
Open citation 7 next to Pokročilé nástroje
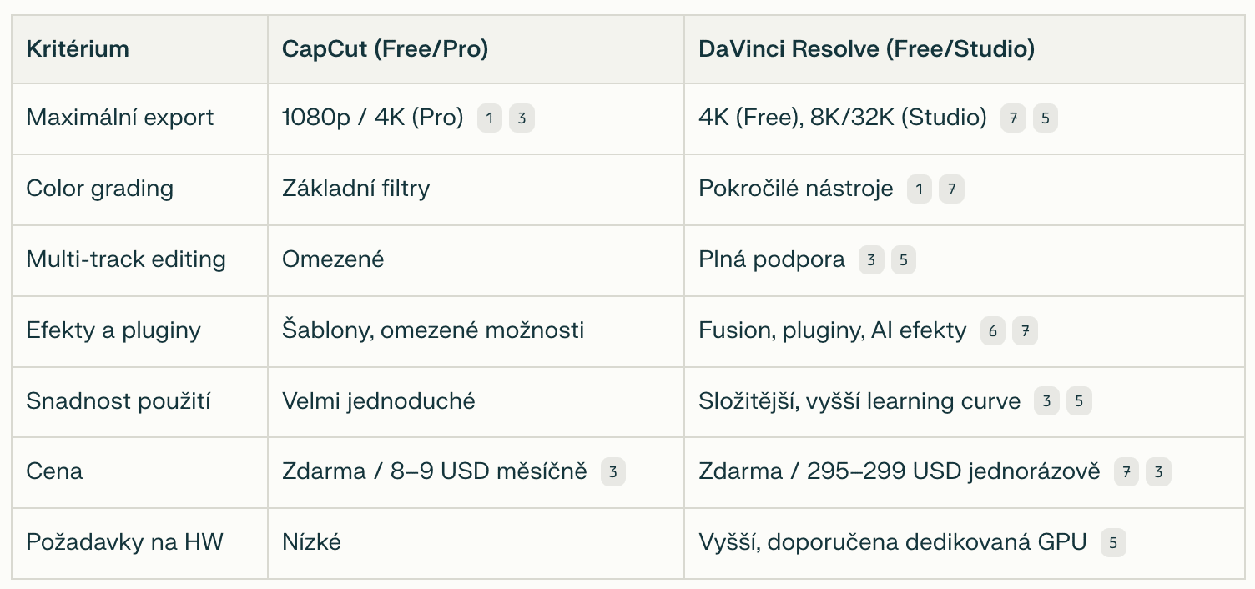pyautogui.click(x=951, y=189)
